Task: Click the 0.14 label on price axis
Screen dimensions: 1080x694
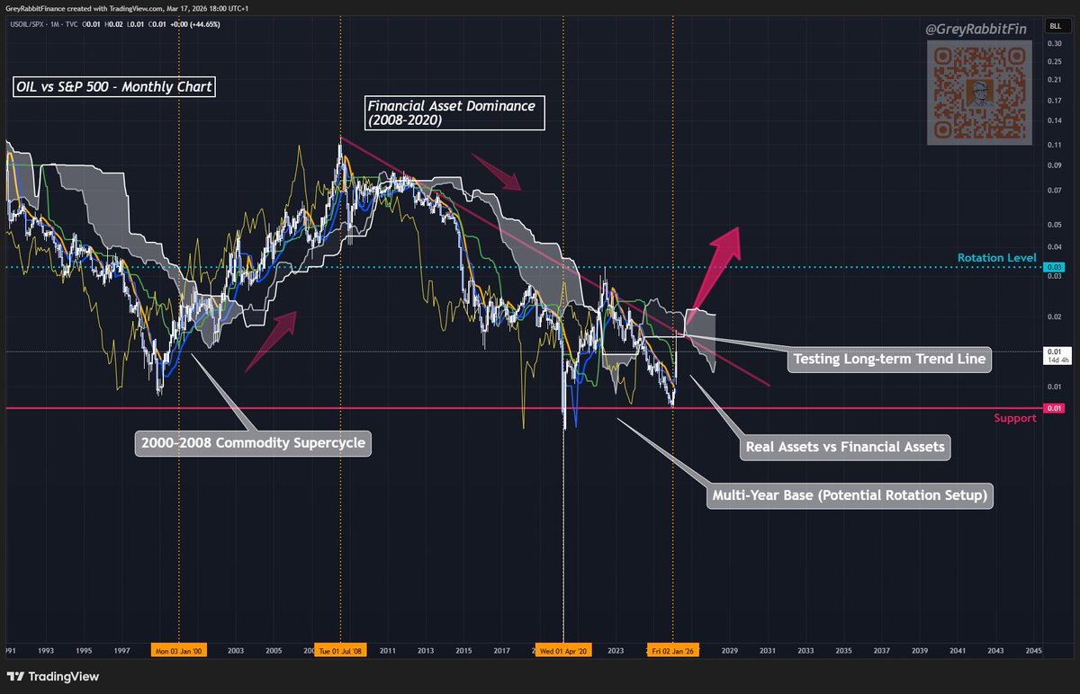Action: (x=1054, y=121)
